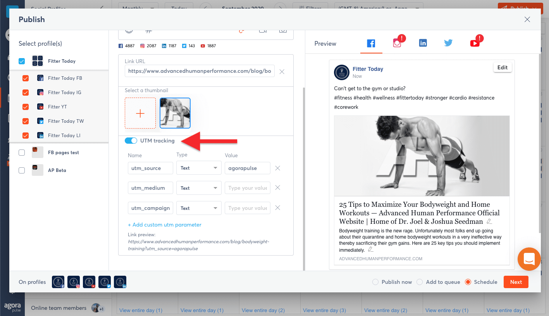Click FB pages test profile icon
549x316 pixels.
coord(38,152)
